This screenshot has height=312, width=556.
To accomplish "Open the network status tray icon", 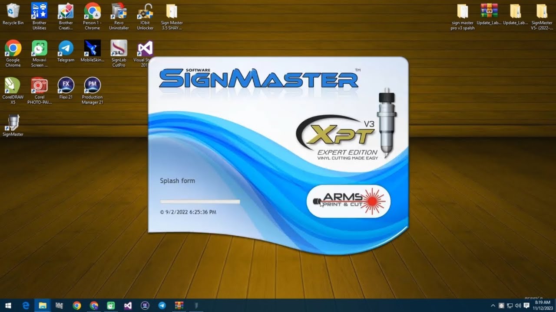I will pyautogui.click(x=510, y=305).
